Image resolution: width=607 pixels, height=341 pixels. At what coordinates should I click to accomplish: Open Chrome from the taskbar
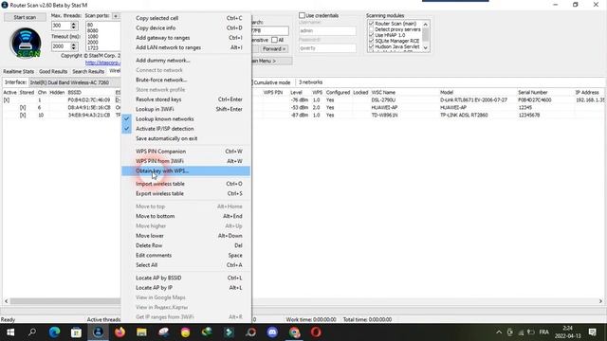point(294,332)
